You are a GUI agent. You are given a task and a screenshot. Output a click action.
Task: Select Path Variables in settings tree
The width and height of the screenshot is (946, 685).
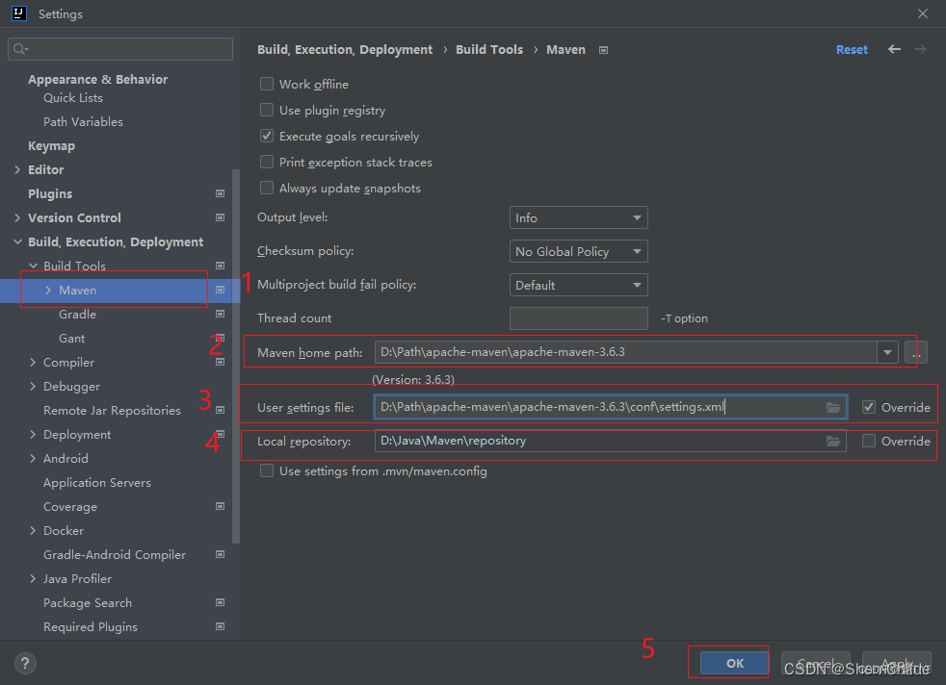83,121
